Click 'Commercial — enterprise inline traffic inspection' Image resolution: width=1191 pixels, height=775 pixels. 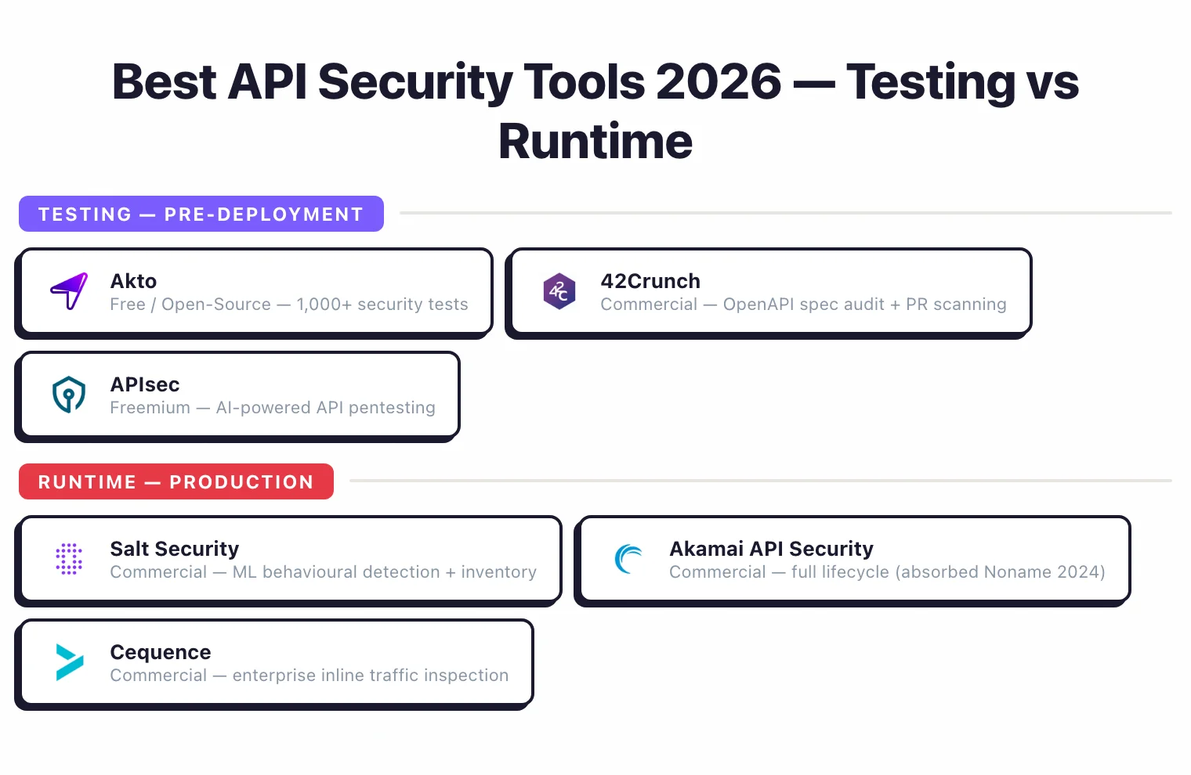coord(310,676)
